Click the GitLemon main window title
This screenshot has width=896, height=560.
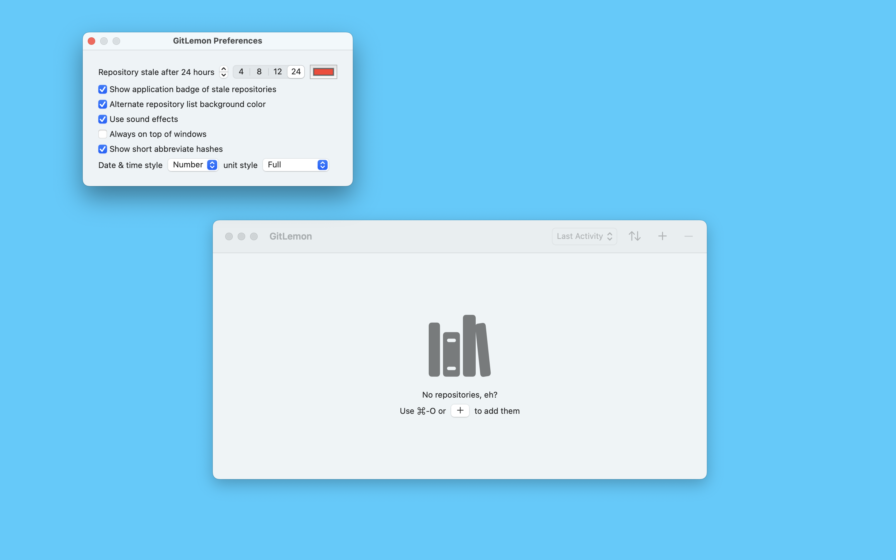point(291,236)
